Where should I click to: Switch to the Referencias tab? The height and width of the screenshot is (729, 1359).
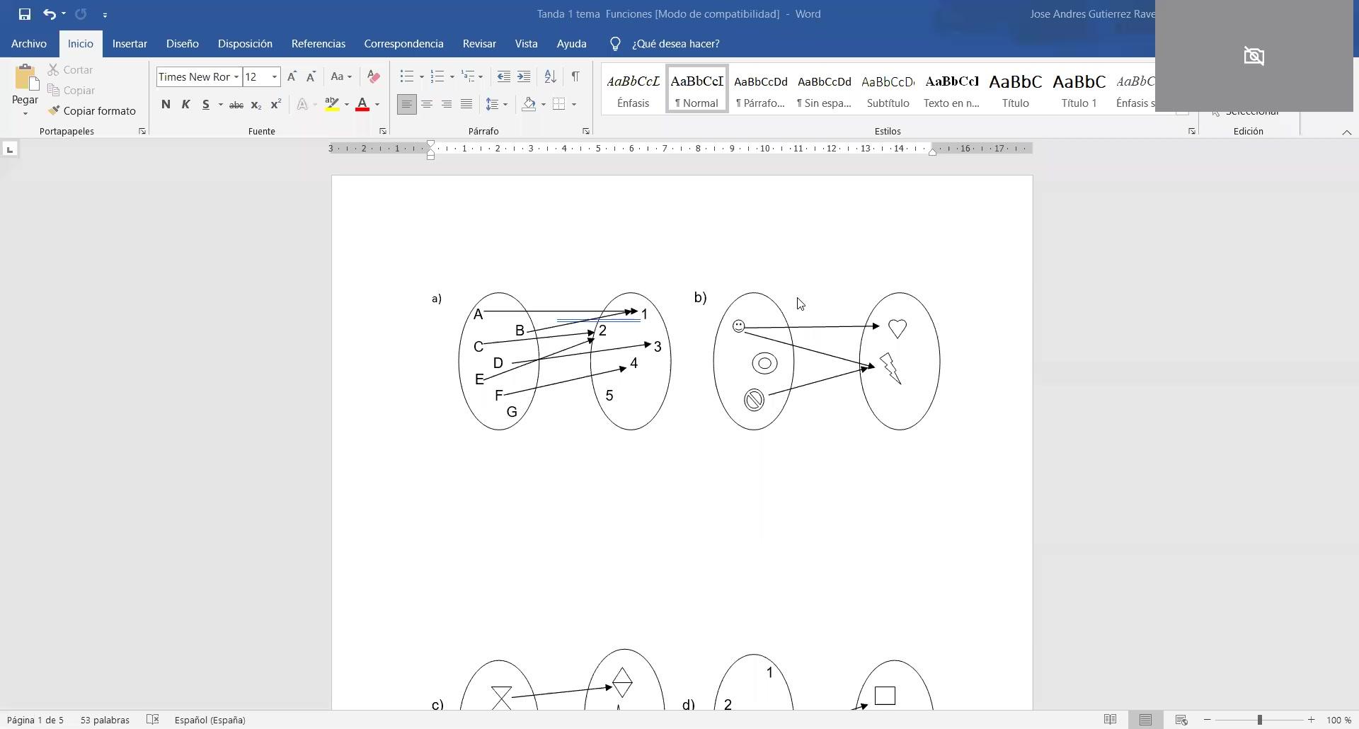[318, 44]
